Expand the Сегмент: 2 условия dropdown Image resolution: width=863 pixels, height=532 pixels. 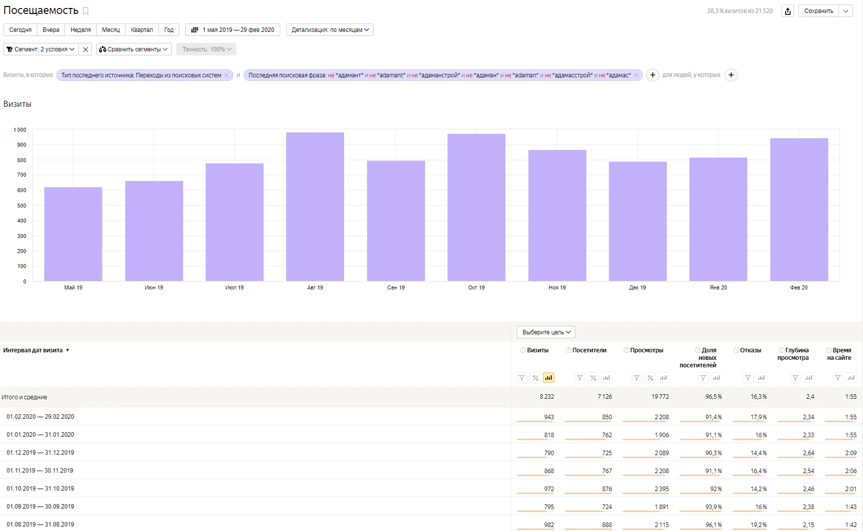[41, 49]
